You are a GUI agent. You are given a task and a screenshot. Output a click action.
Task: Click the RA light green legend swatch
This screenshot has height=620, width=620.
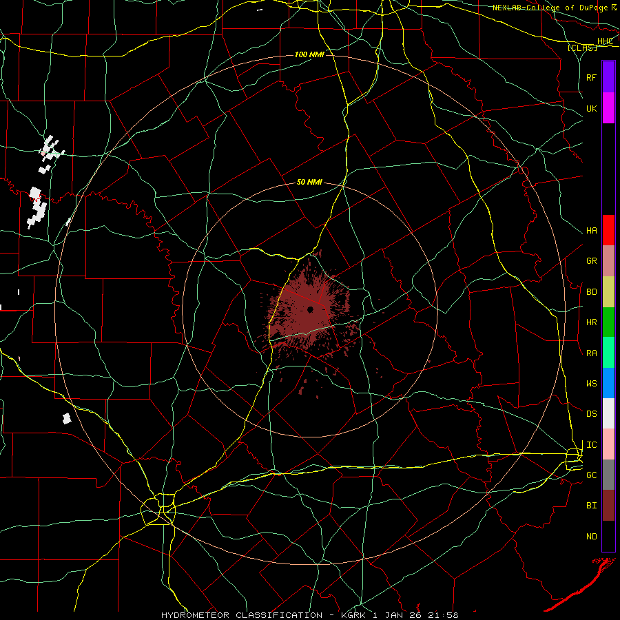608,353
